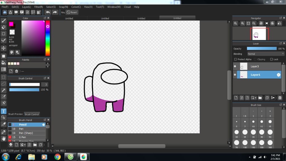Open Layer1 settings gear
The height and width of the screenshot is (161, 286).
(x=278, y=75)
